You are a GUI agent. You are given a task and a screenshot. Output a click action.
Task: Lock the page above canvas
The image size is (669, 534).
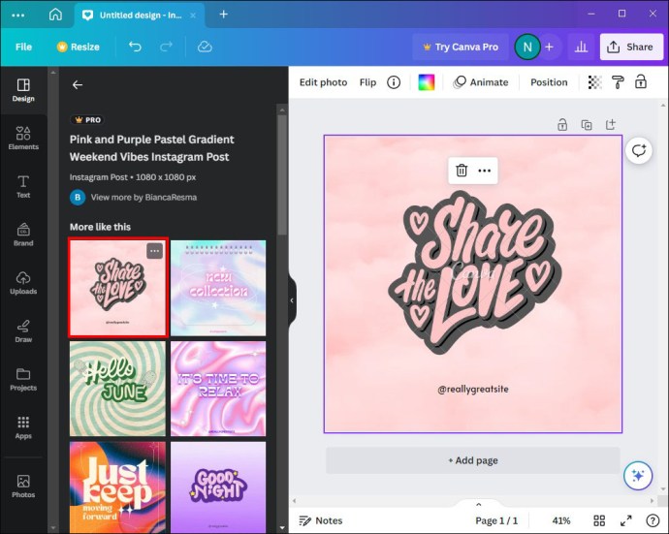coord(562,125)
